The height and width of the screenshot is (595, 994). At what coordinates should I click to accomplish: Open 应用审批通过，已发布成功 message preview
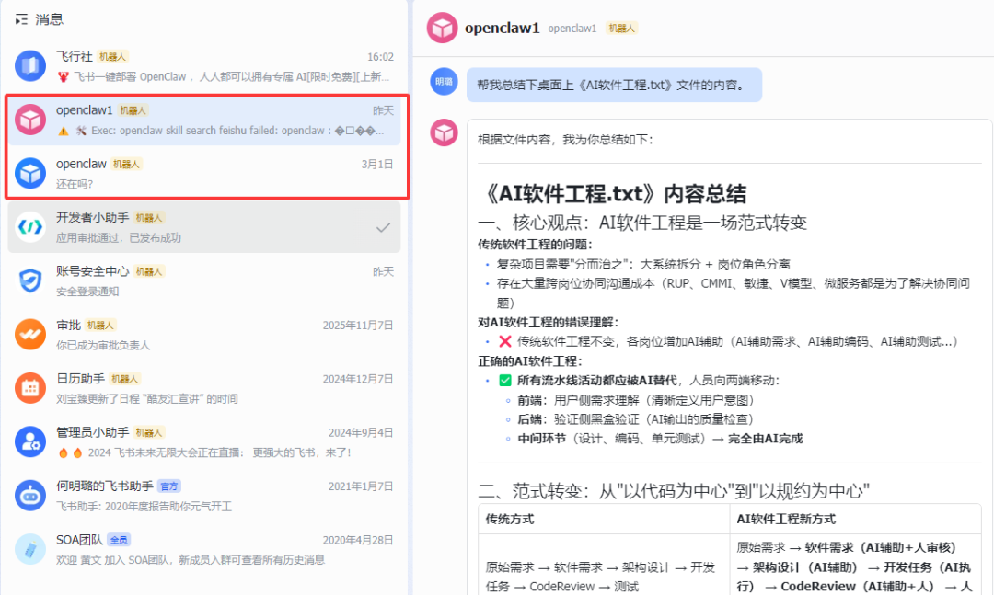click(119, 238)
